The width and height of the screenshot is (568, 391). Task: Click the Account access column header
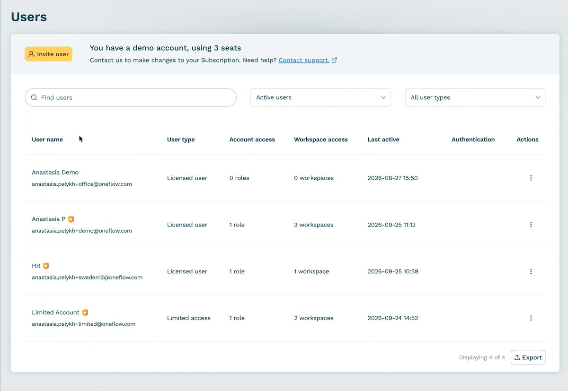point(252,139)
